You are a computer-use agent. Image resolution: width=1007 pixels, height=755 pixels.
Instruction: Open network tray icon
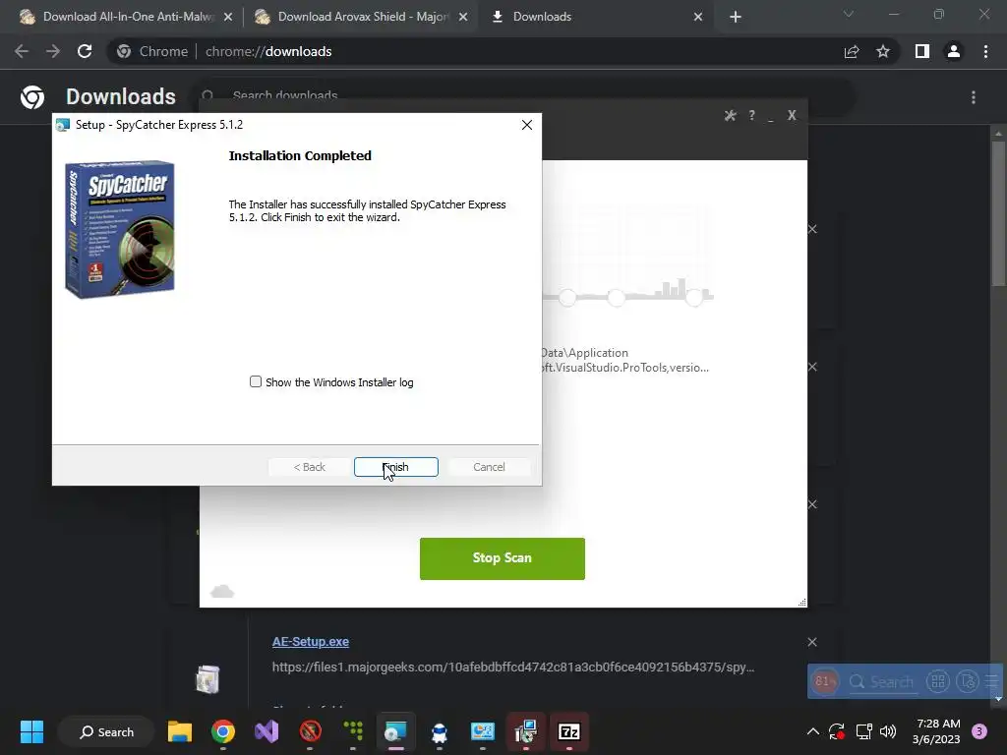point(863,731)
